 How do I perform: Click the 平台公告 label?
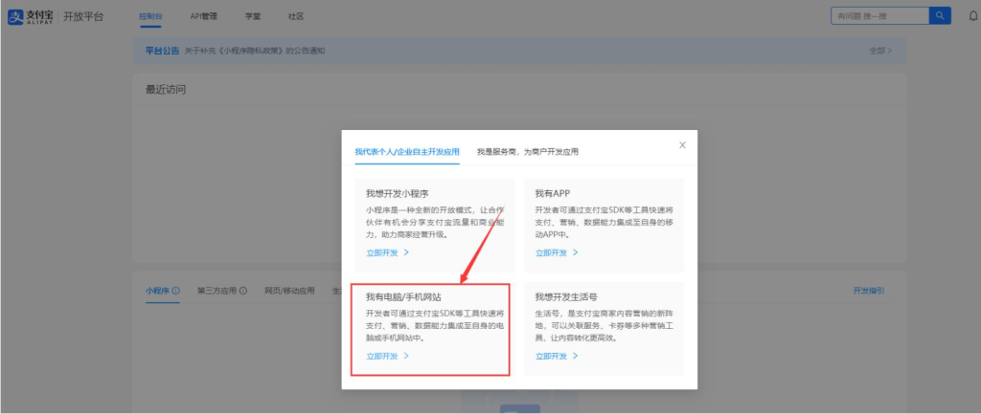pyautogui.click(x=162, y=51)
